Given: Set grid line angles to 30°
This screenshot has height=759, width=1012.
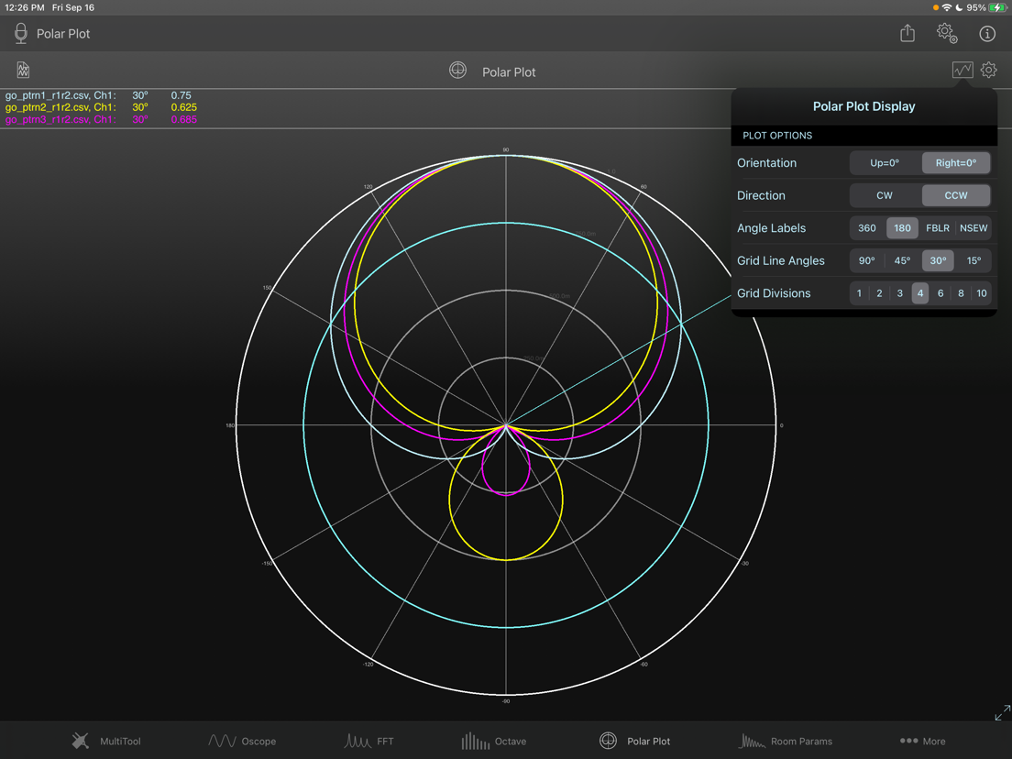Looking at the screenshot, I should click(938, 260).
